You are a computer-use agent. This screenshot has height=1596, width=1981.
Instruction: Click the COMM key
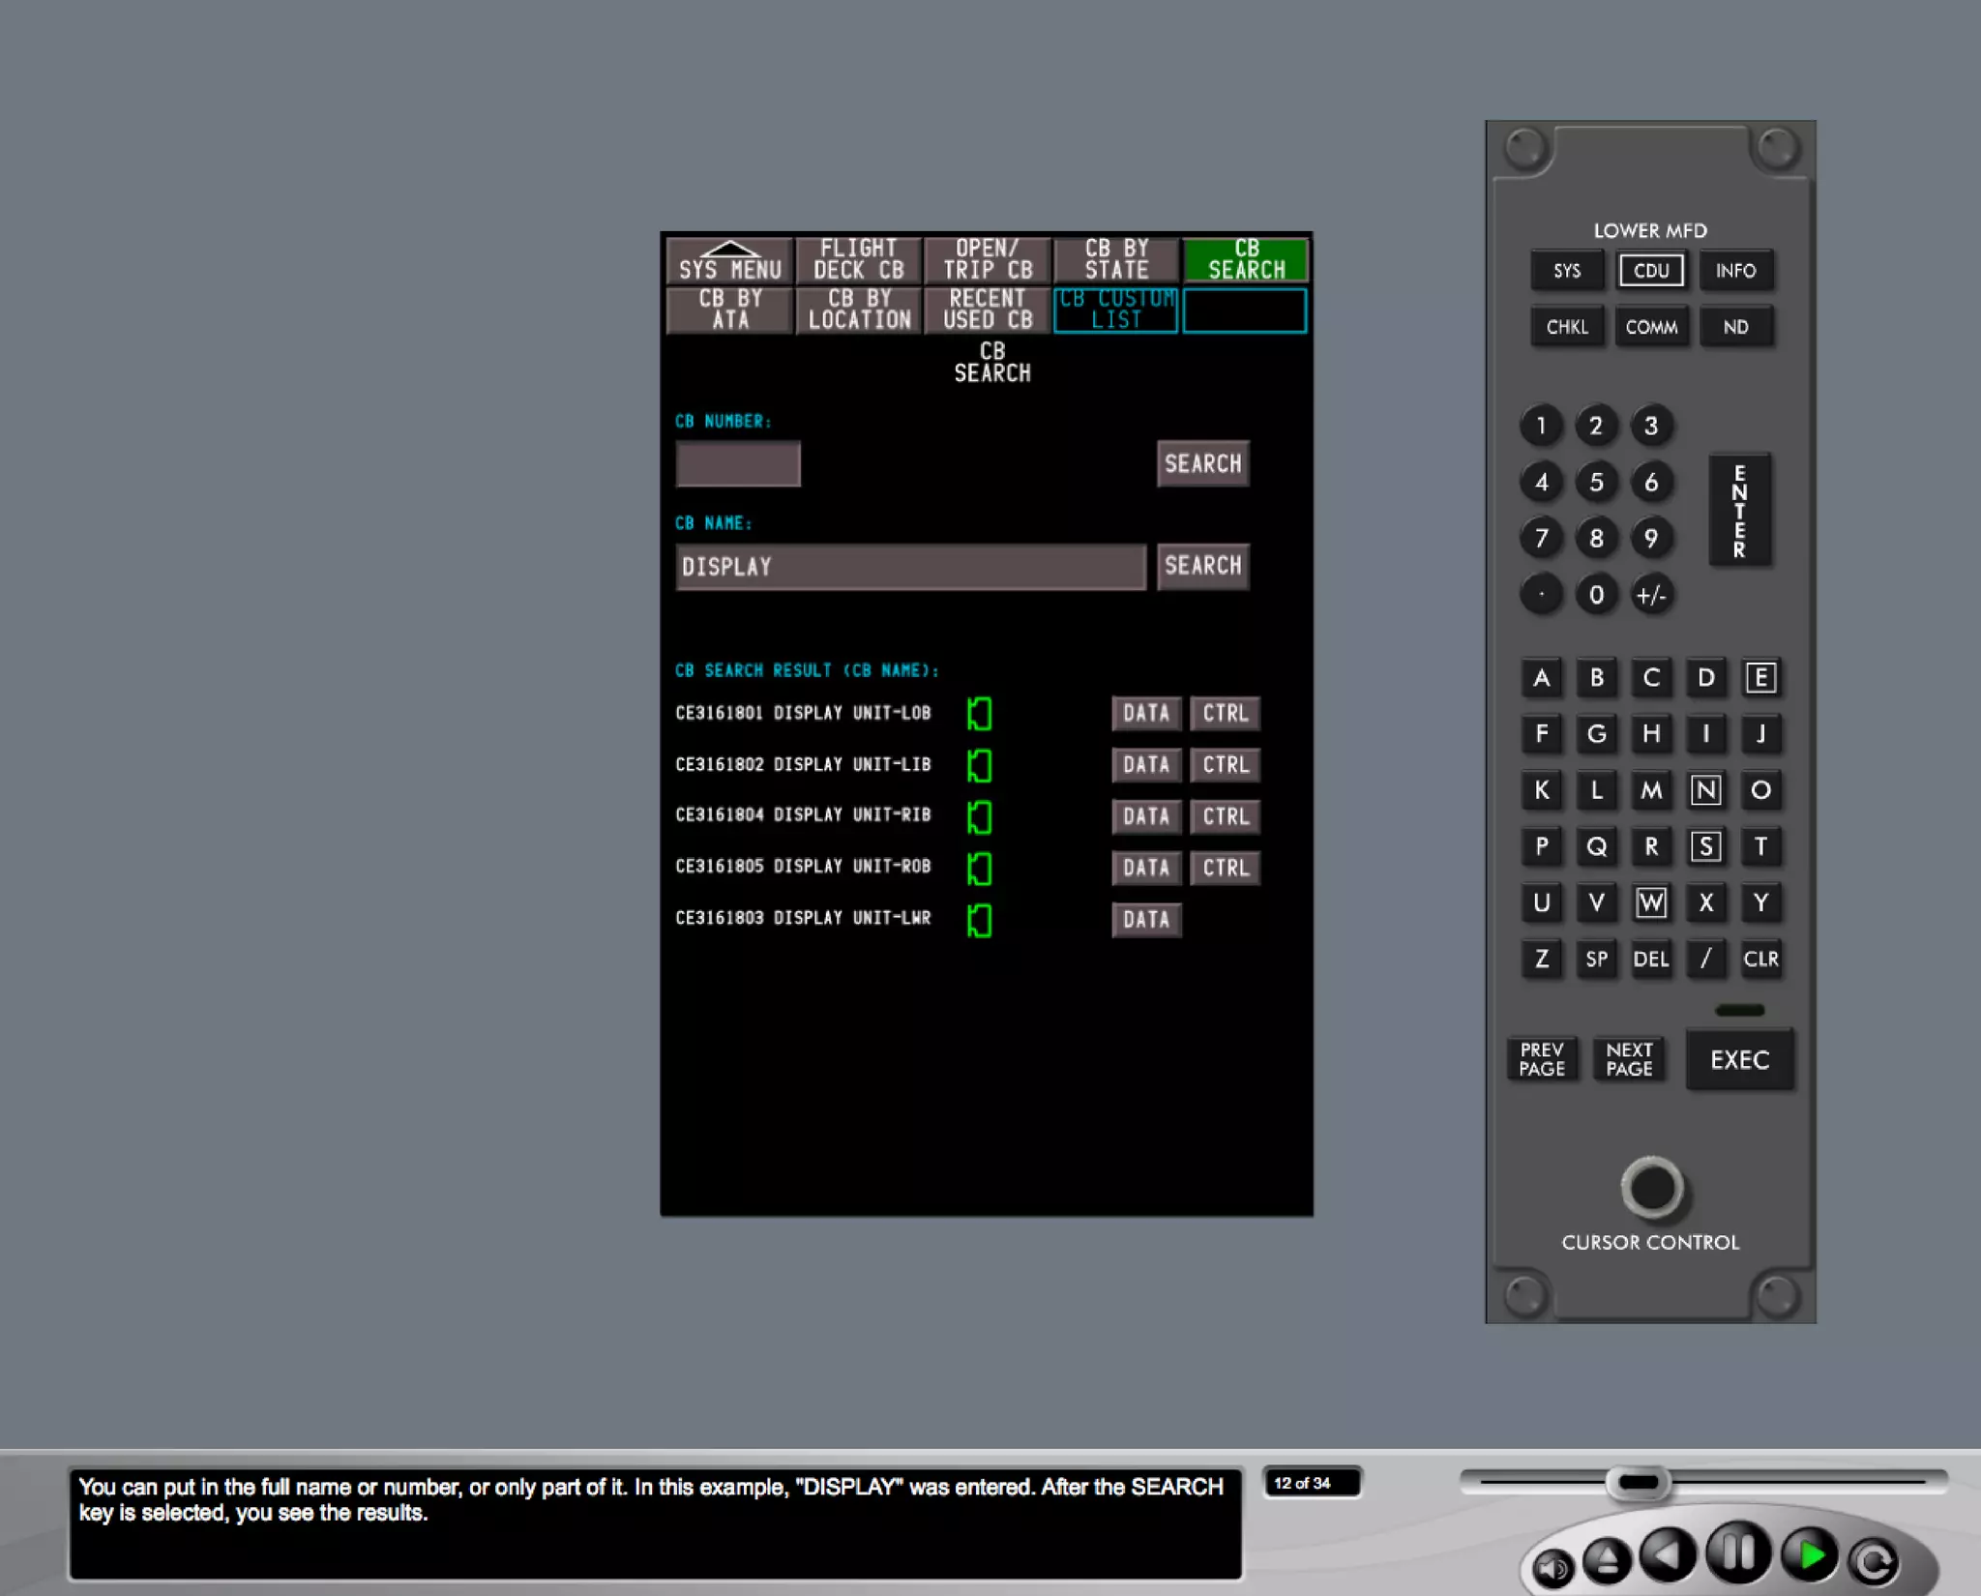tap(1651, 327)
